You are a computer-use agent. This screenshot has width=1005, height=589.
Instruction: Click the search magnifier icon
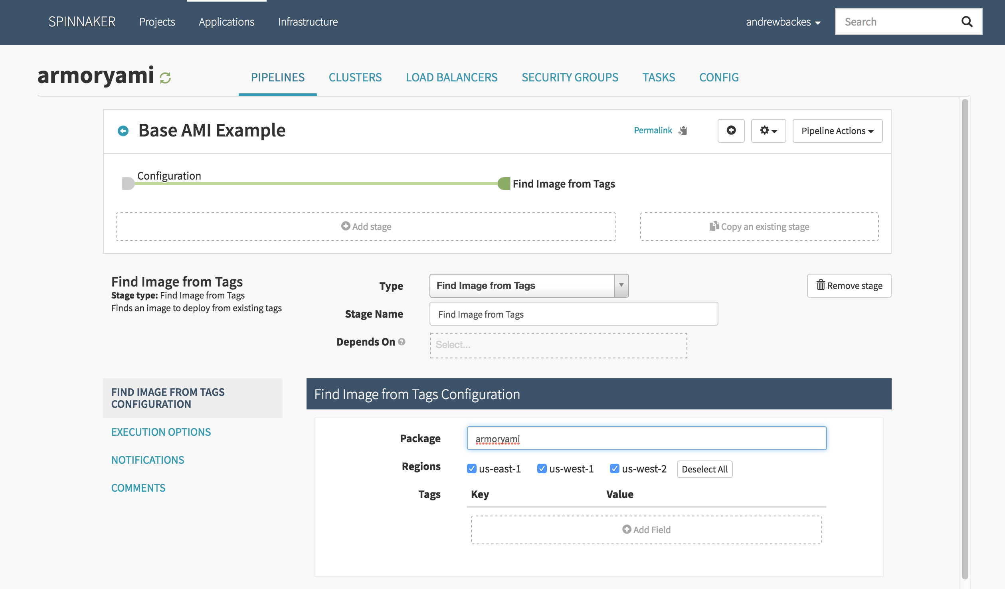[x=967, y=22]
